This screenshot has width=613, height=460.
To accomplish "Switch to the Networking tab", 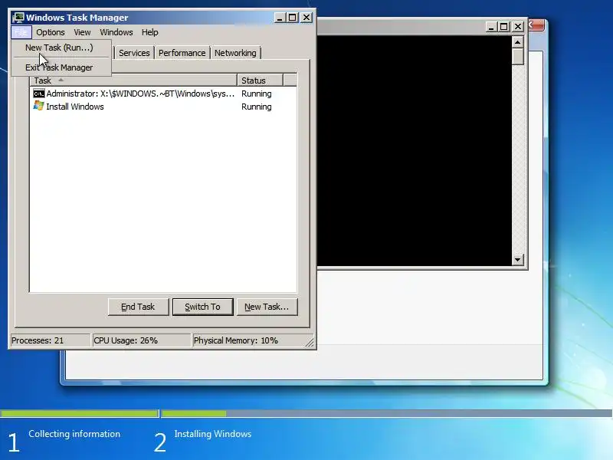I will point(235,53).
